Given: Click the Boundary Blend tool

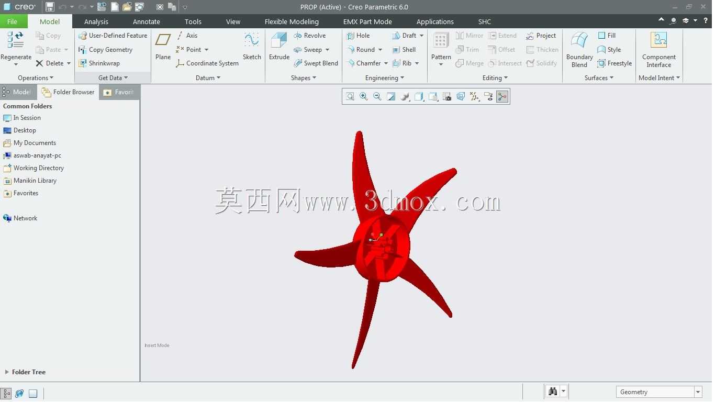Looking at the screenshot, I should point(579,50).
